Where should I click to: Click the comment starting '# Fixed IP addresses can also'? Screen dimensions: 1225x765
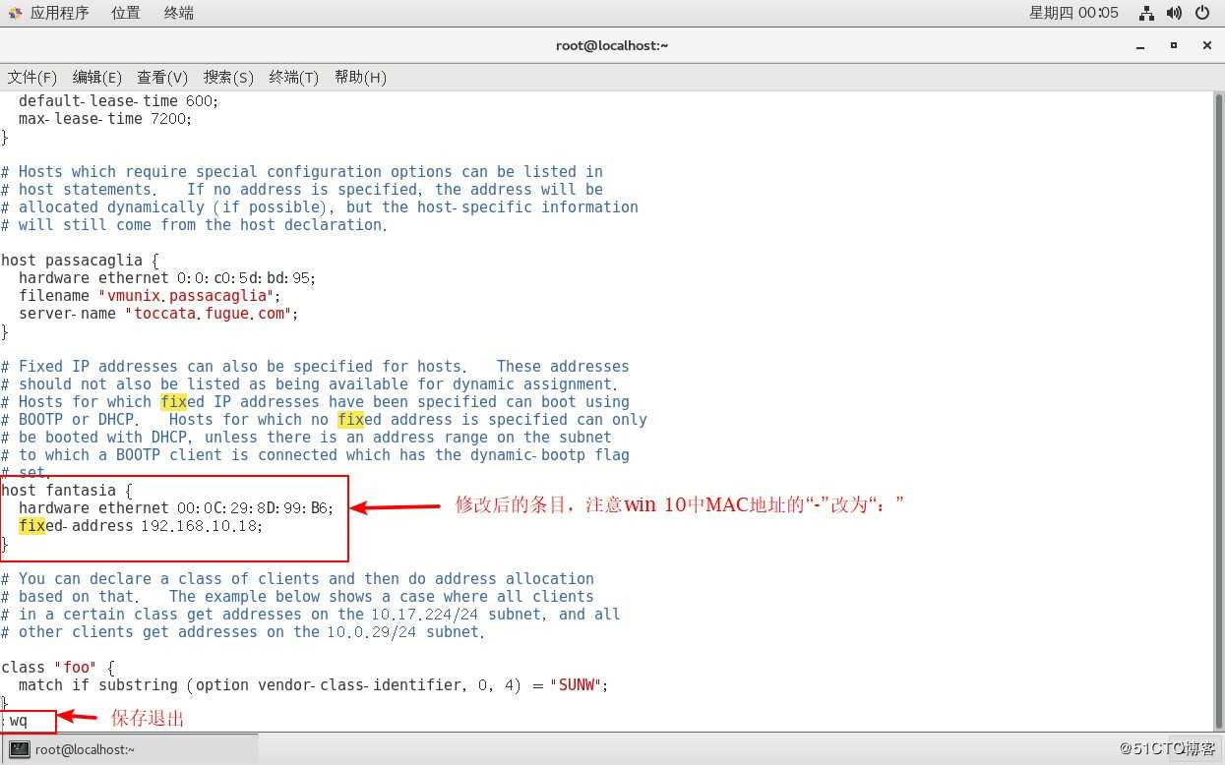pyautogui.click(x=315, y=366)
